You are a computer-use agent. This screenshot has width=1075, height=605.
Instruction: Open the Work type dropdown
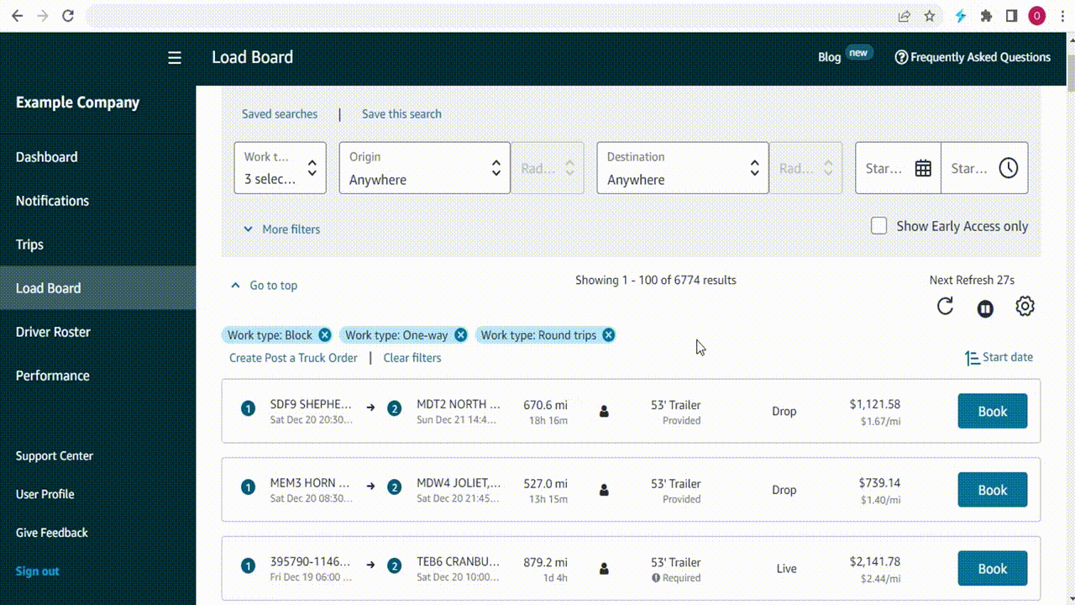(280, 168)
